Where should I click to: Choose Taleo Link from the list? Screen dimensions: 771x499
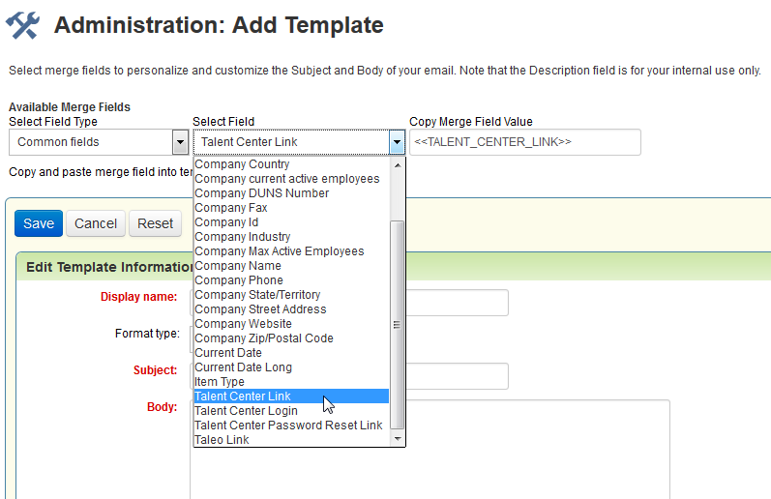[222, 440]
